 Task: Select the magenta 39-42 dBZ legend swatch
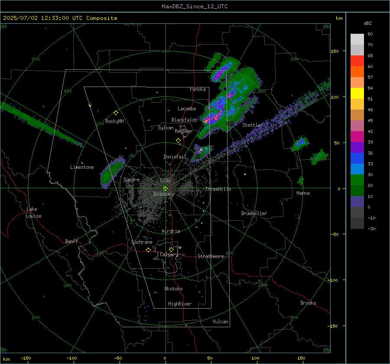(357, 136)
